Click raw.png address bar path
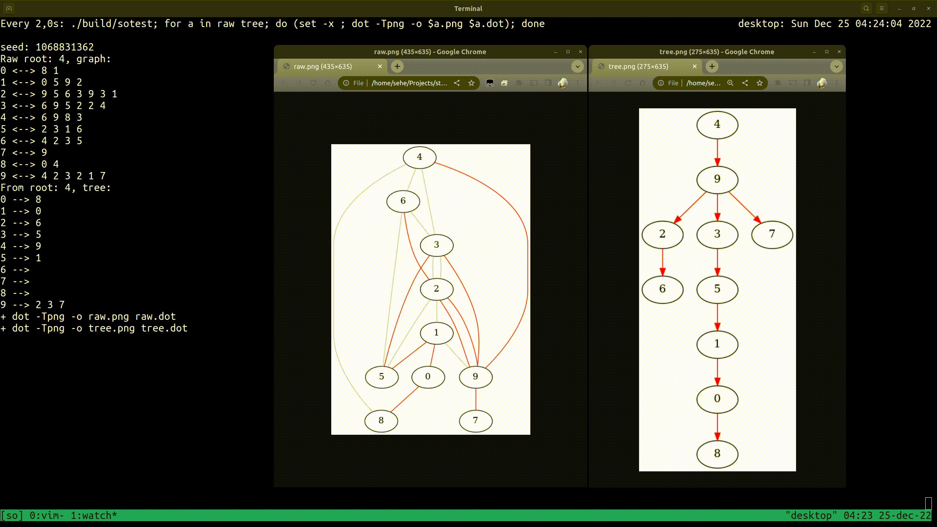 (409, 83)
